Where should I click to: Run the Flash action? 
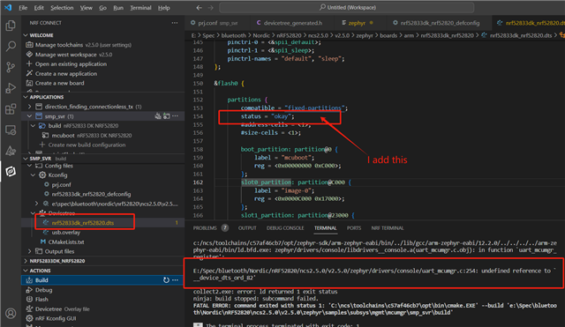[x=41, y=300]
